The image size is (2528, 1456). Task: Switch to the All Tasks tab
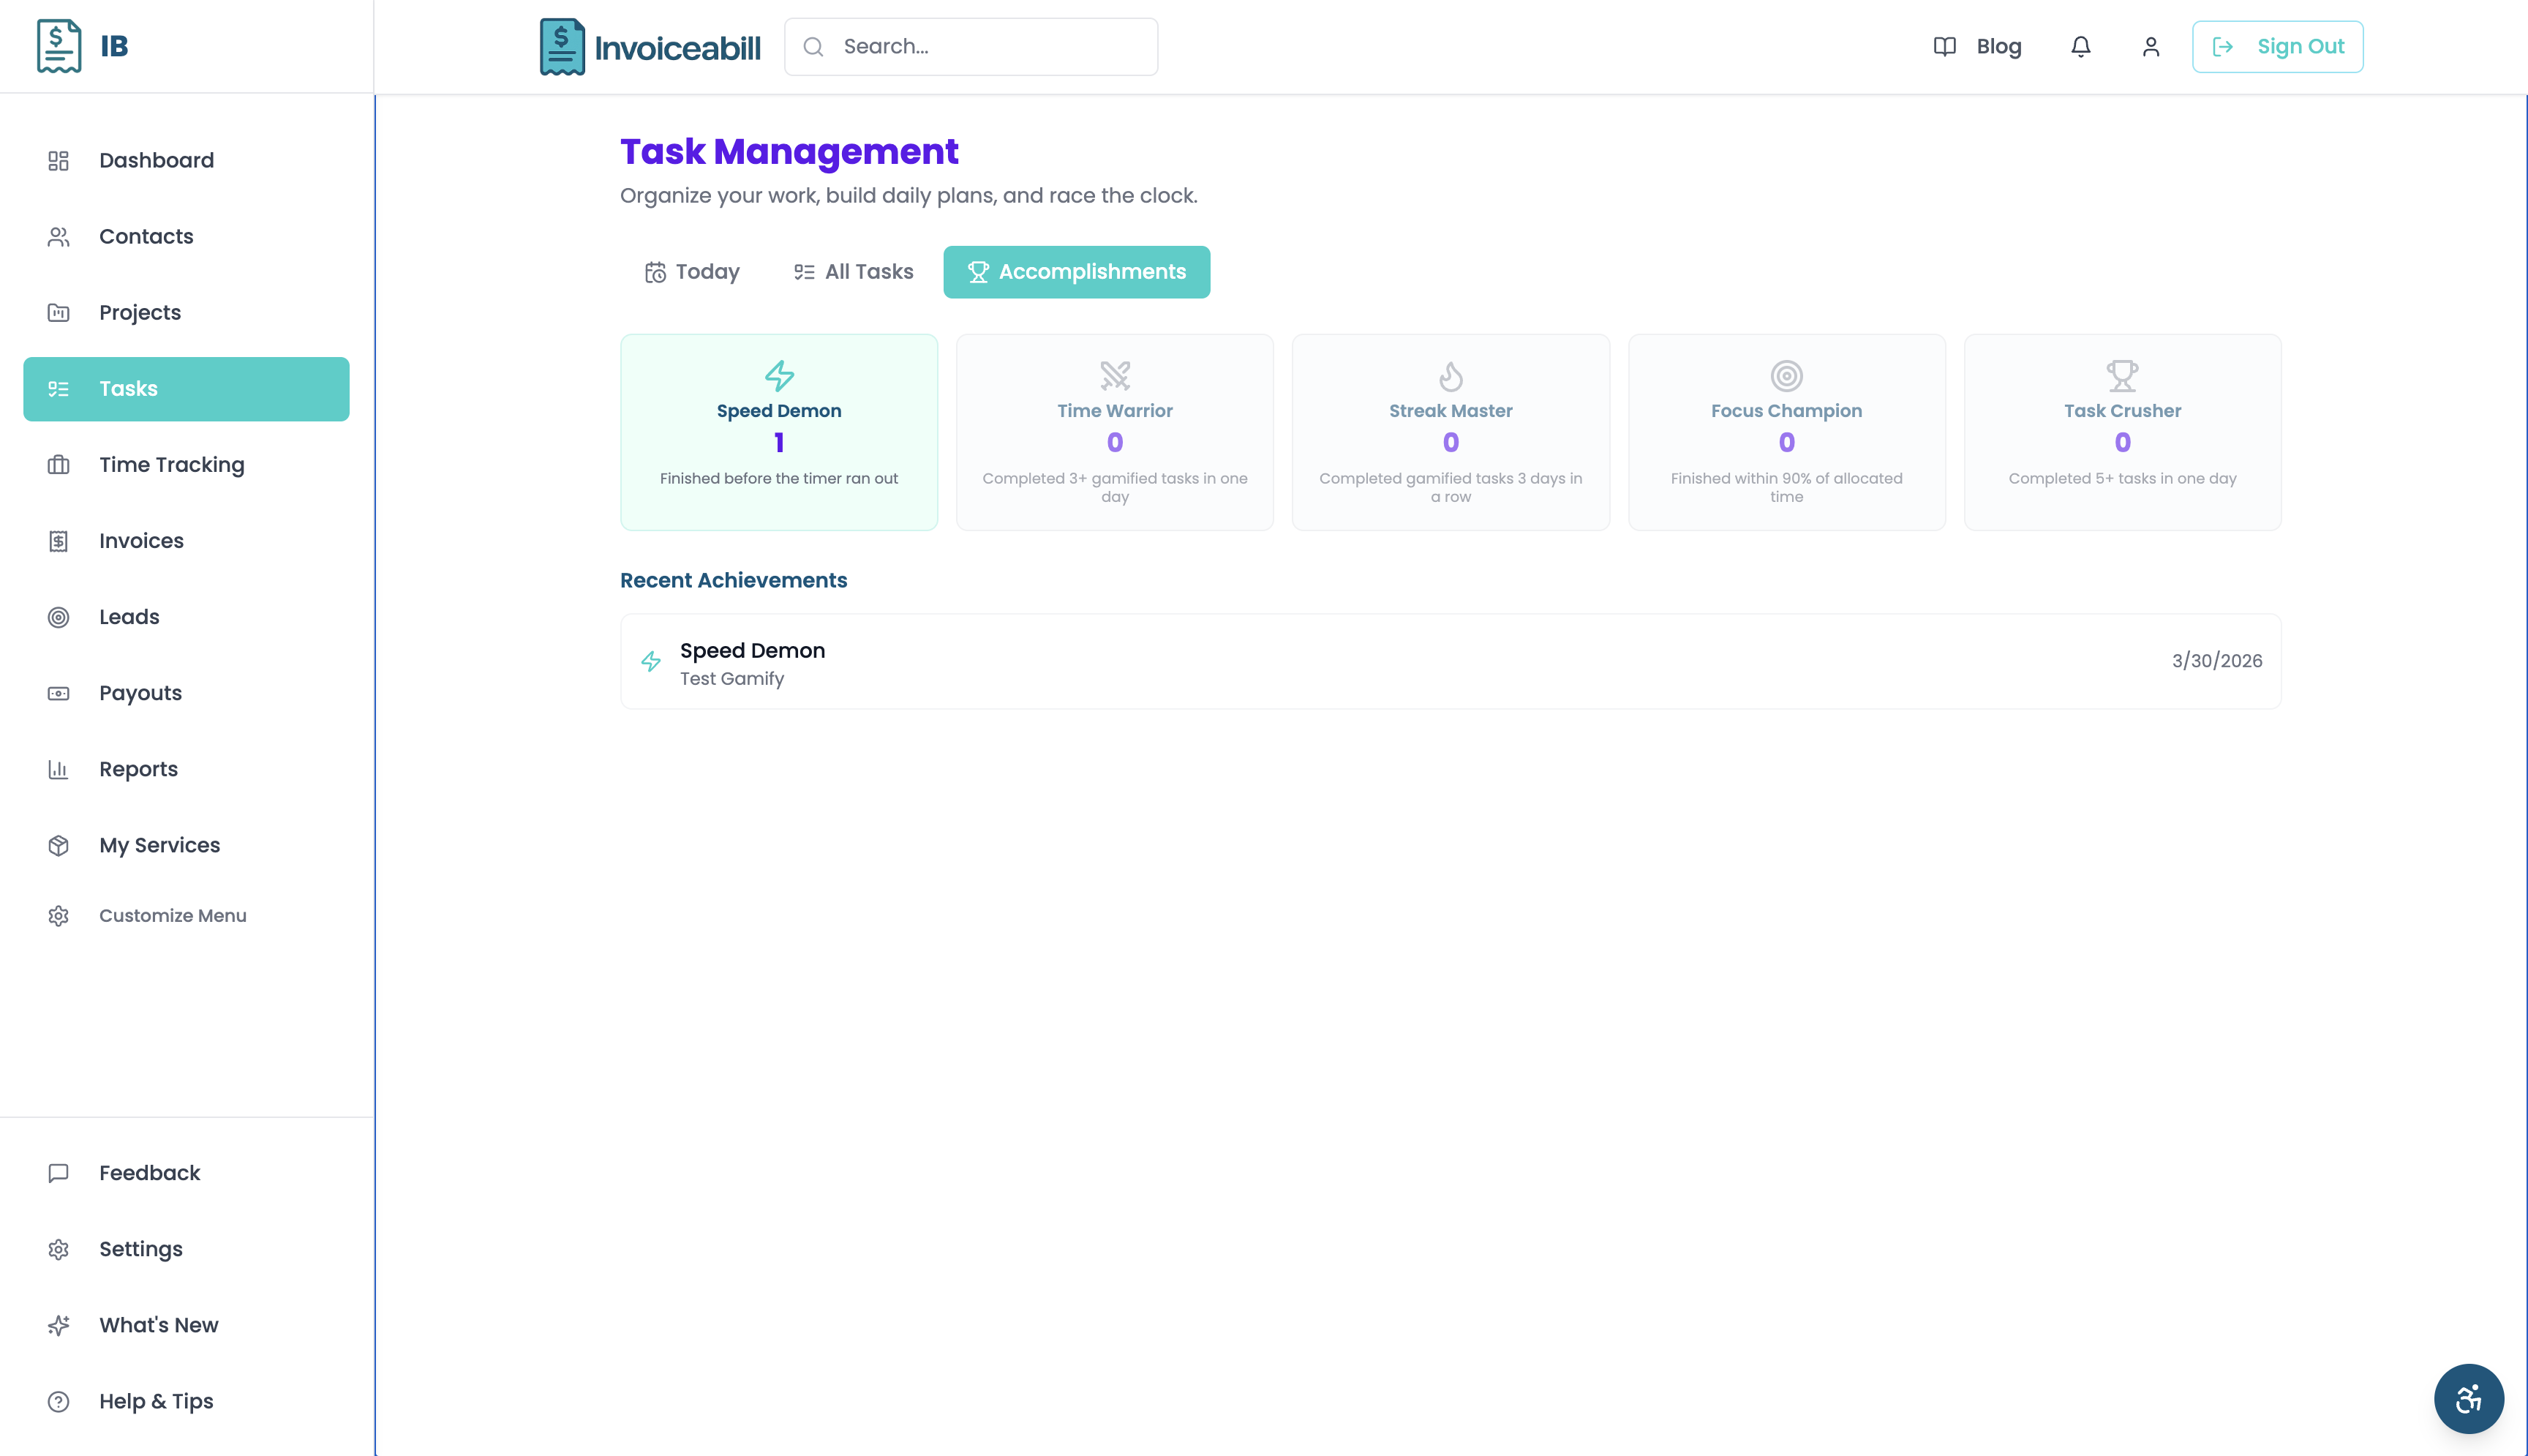tap(854, 272)
